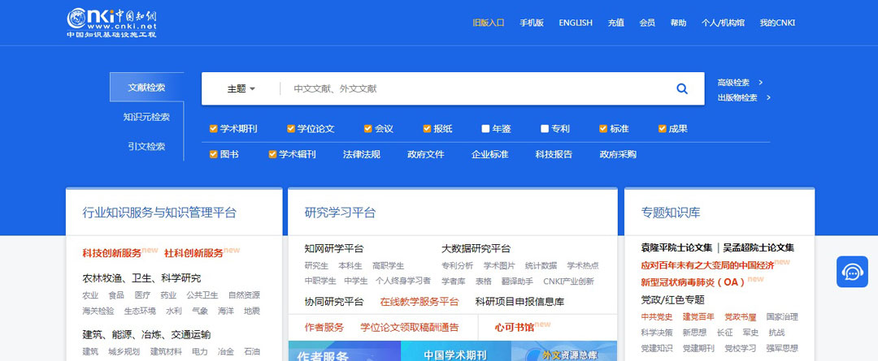
Task: Uncheck the 学术辑刊 checkbox
Action: coord(272,154)
